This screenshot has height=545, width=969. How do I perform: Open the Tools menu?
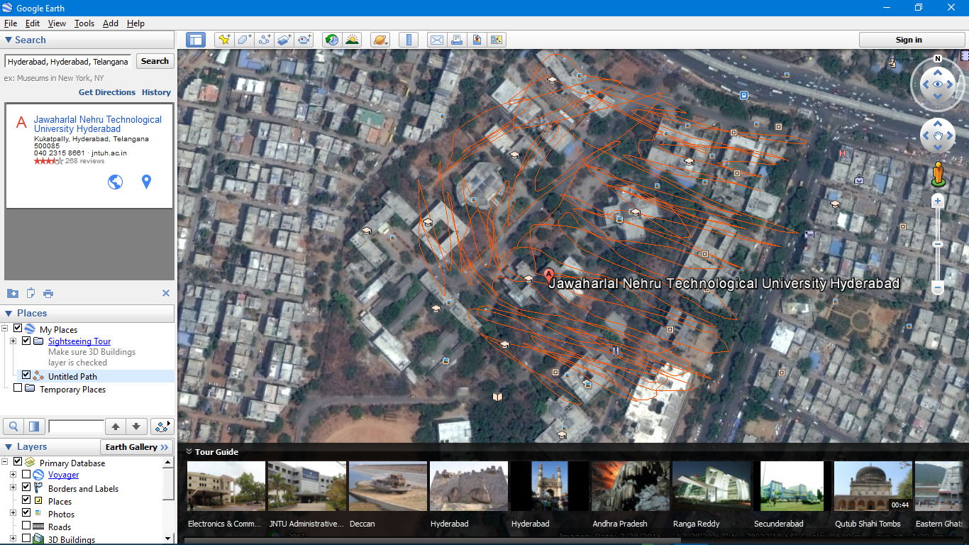(x=84, y=23)
